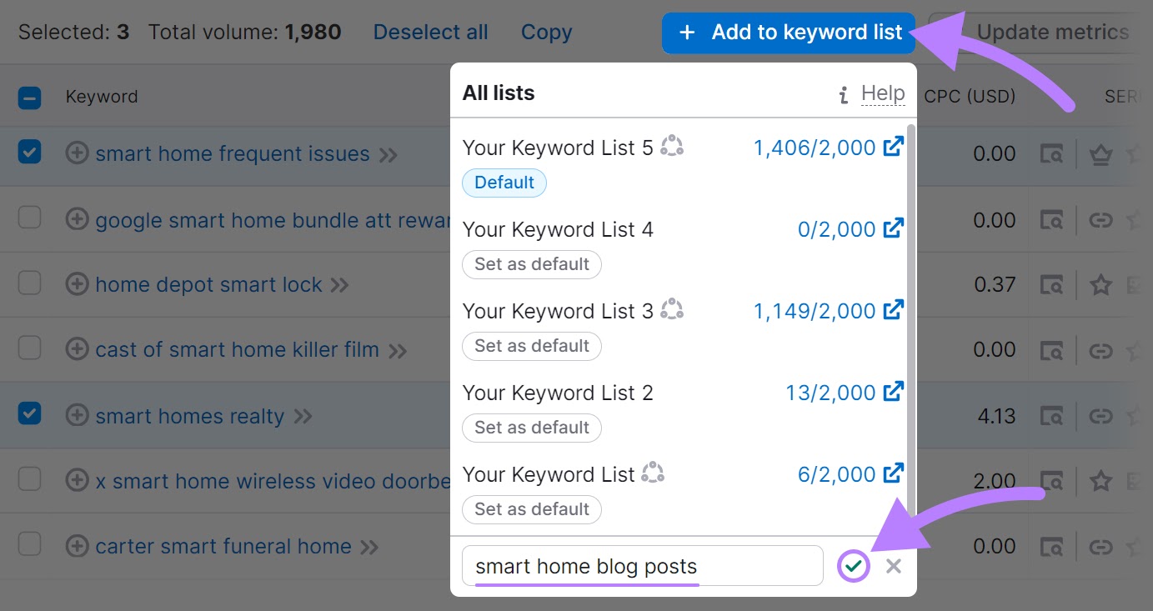Viewport: 1153px width, 611px height.
Task: Check the box for cast of smart home killer film
Action: coord(29,349)
